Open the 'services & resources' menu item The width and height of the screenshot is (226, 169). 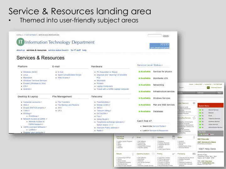coord(36,50)
